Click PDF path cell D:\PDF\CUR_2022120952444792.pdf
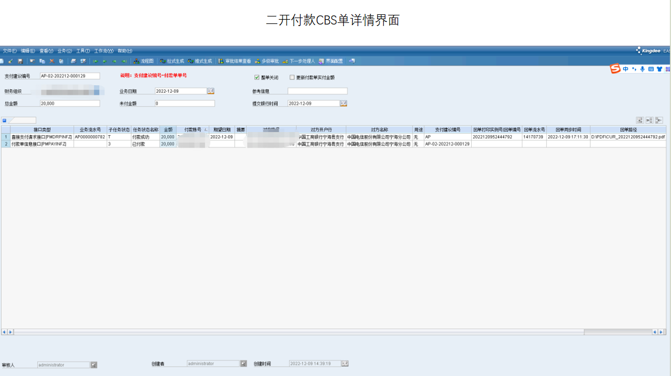 click(x=628, y=137)
